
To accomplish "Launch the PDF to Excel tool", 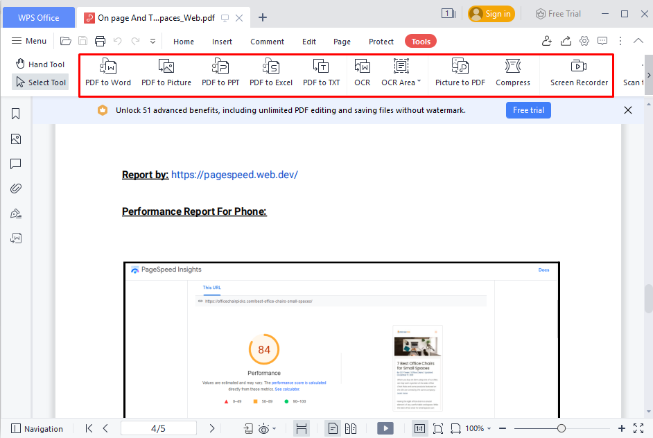I will click(271, 72).
